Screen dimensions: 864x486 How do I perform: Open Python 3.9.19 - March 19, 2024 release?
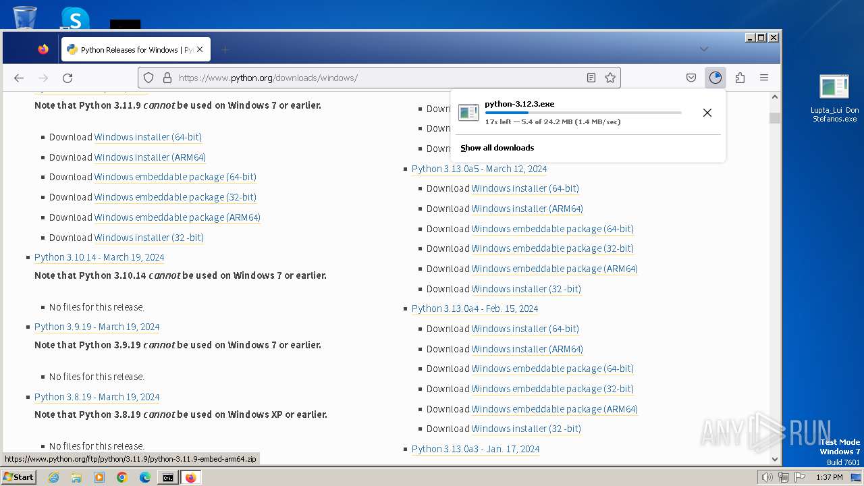pyautogui.click(x=97, y=327)
